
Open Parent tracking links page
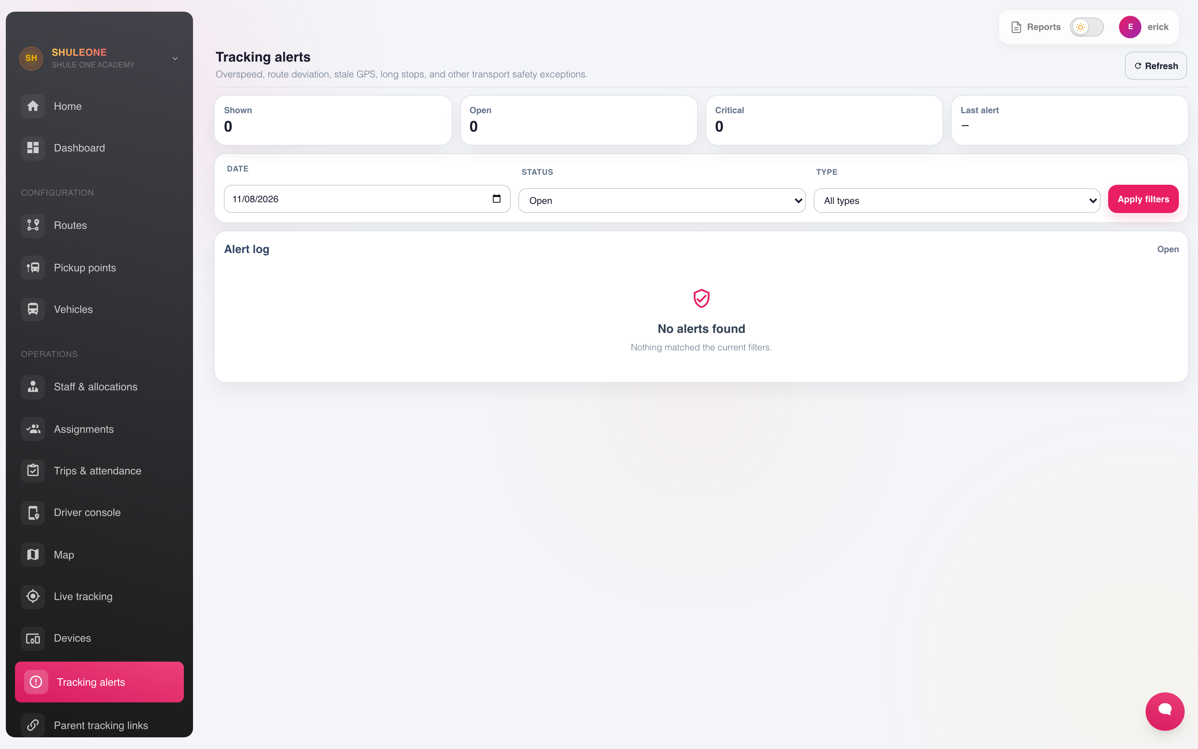99,725
